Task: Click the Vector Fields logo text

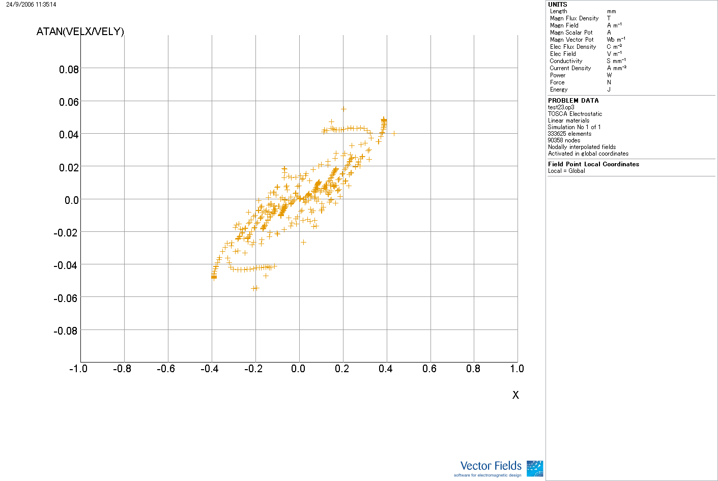Action: pyautogui.click(x=491, y=466)
